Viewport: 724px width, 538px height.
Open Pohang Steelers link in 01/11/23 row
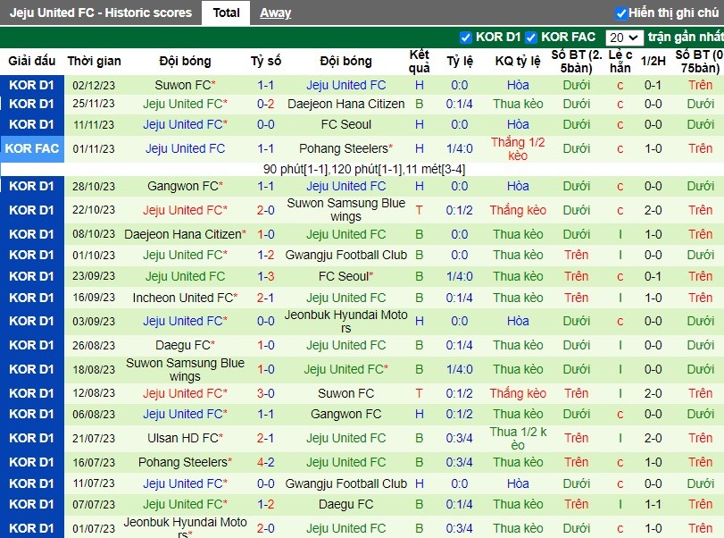(344, 148)
